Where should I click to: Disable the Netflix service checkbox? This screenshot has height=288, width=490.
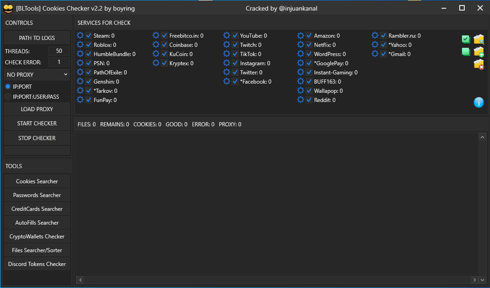click(x=309, y=44)
